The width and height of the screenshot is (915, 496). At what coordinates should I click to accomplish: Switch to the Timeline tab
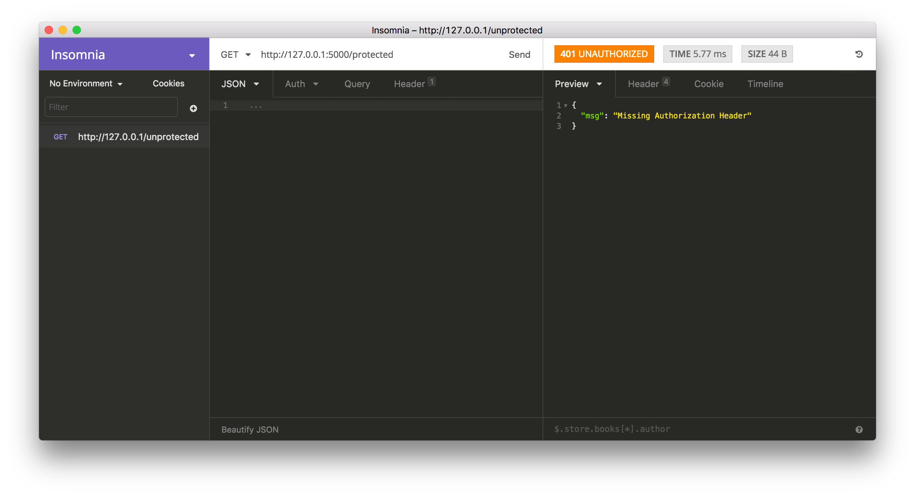click(x=765, y=84)
